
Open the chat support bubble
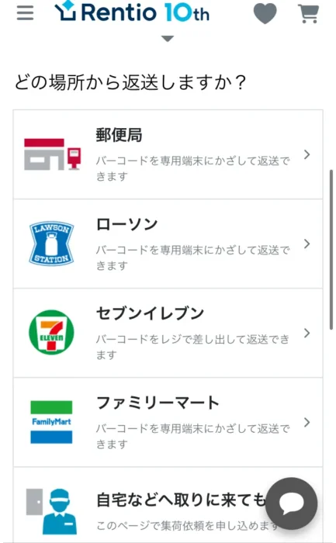pos(291,503)
